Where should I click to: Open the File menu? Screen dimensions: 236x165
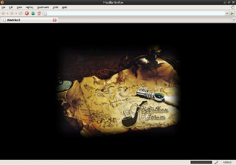tap(3, 7)
